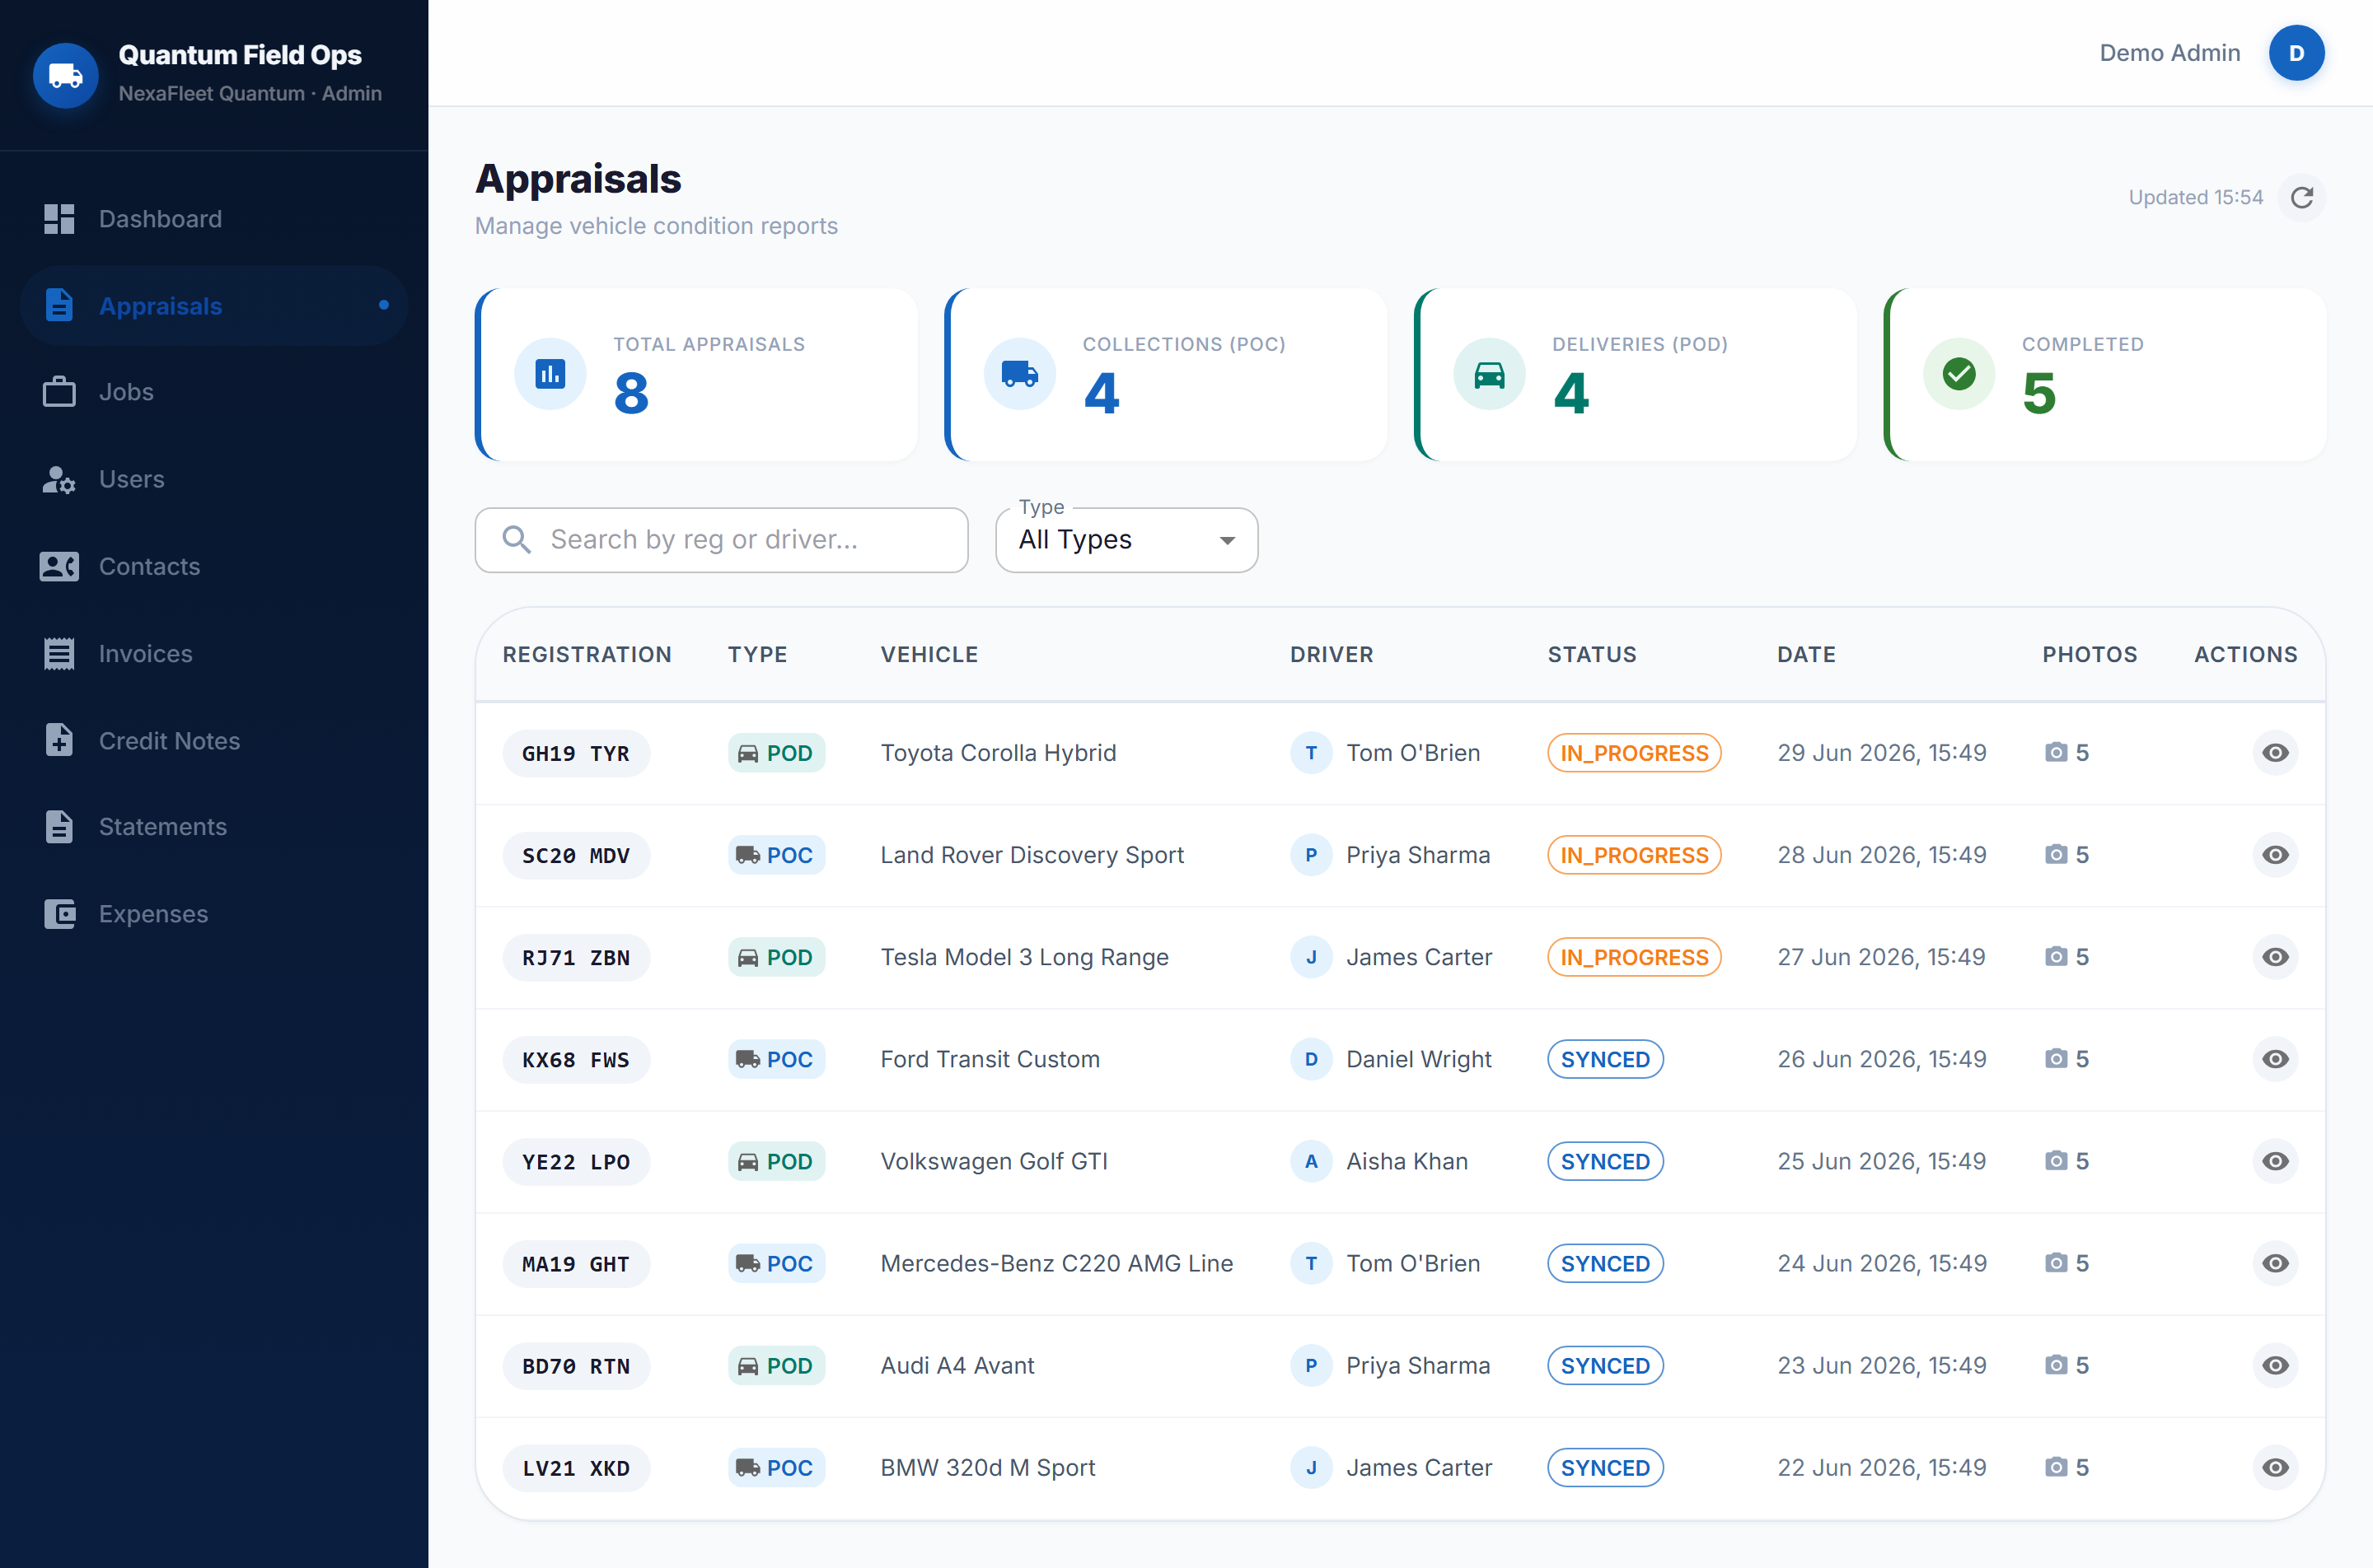Click the Credit Notes plus-document icon

coord(59,740)
